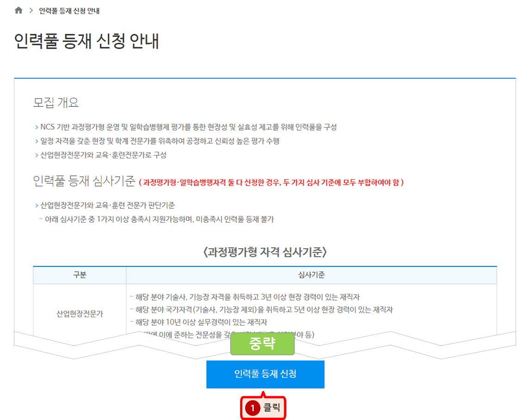Screen dimensions: 530x420
Task: Go to home via breadcrumb house icon
Action: (x=18, y=11)
